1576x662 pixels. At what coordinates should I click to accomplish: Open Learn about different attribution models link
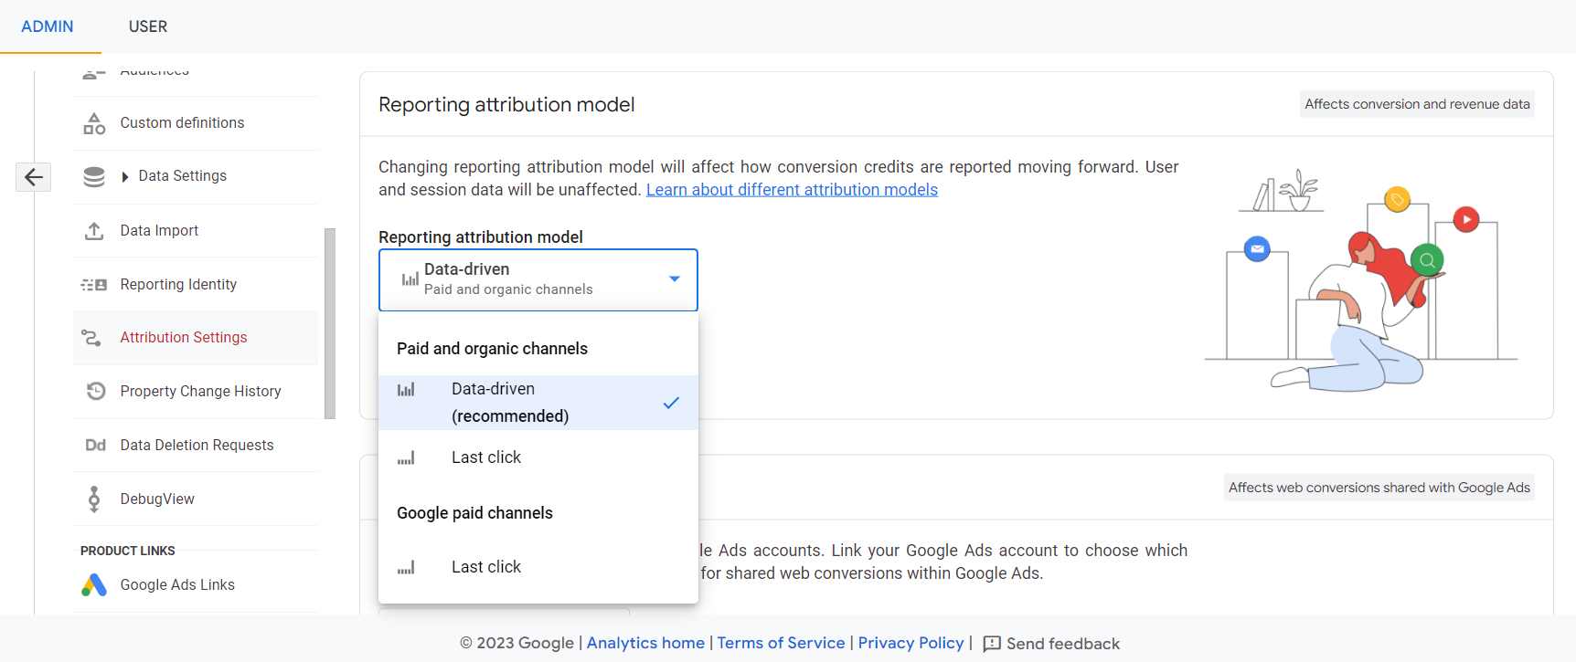[792, 190]
